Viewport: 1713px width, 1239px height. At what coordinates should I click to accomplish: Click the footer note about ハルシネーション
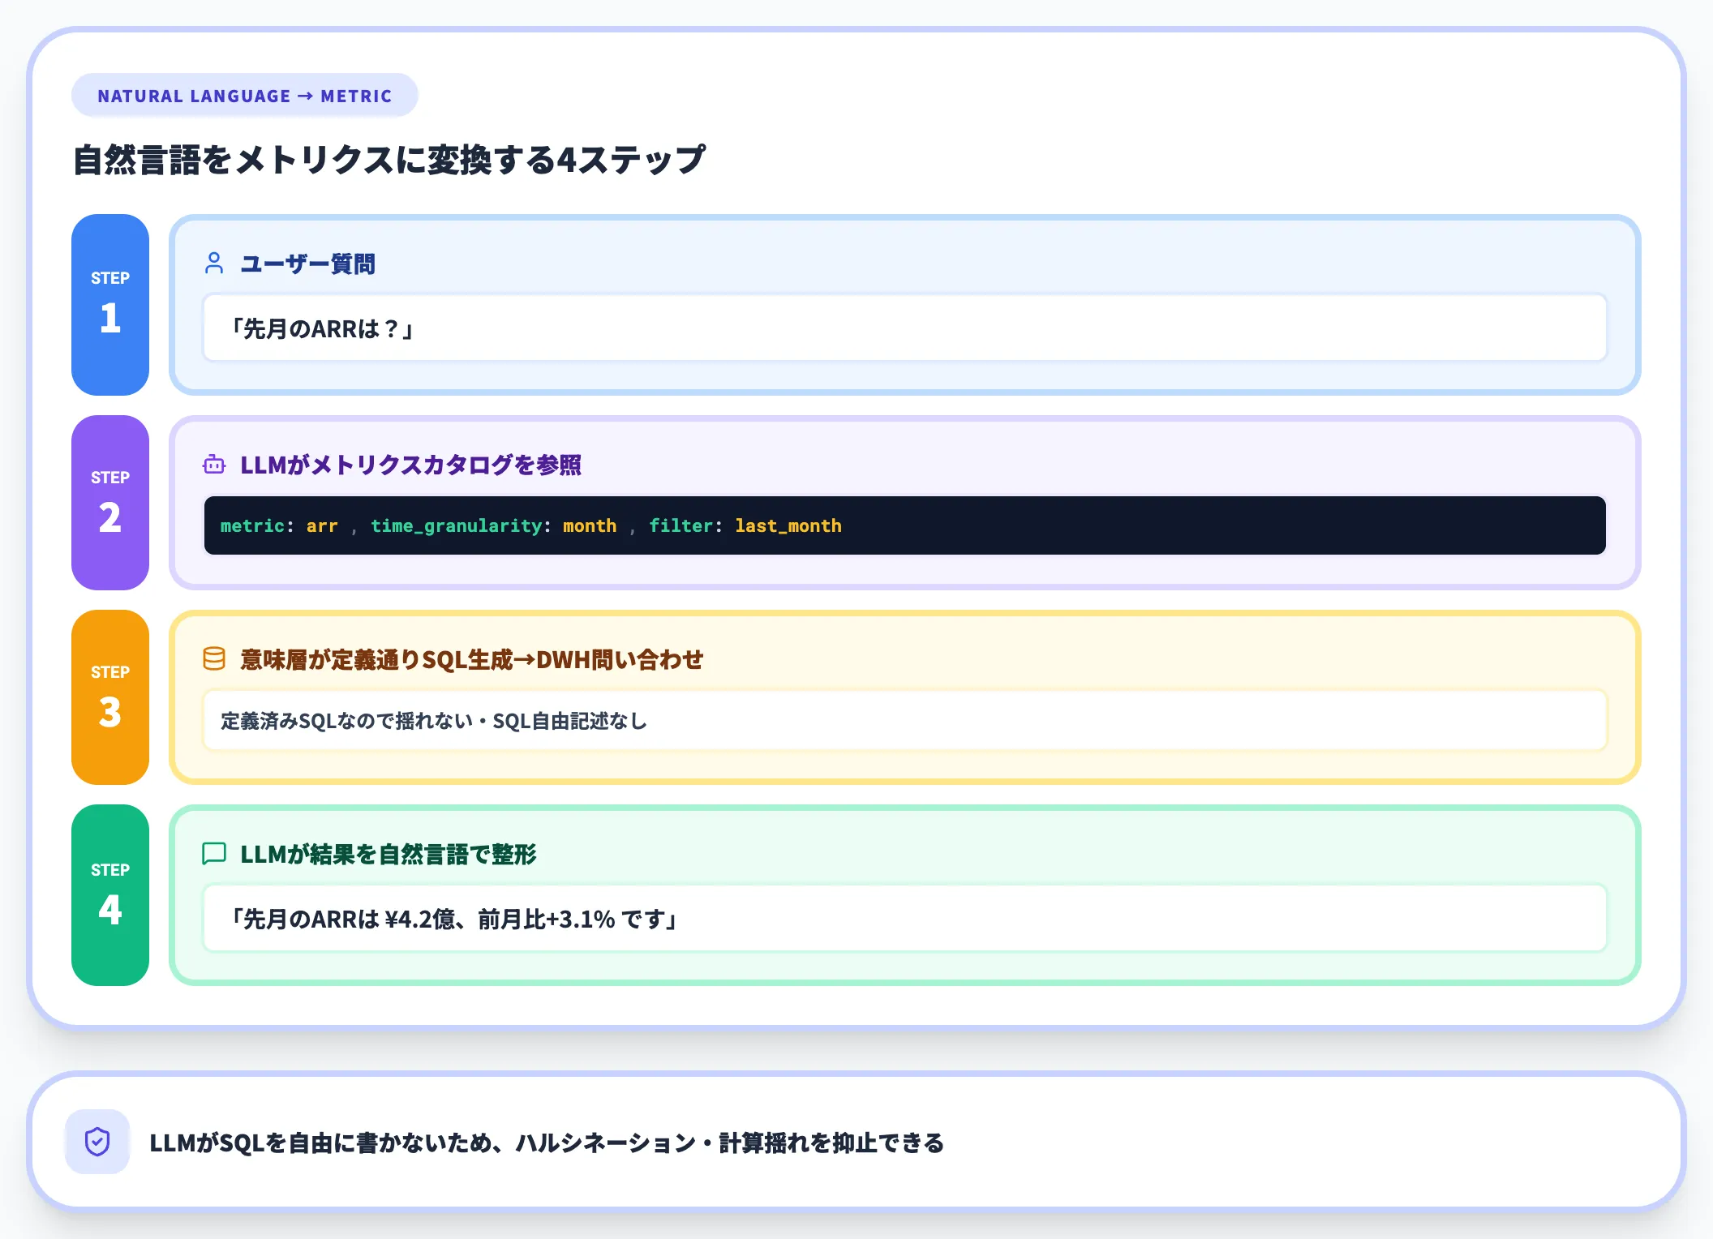point(547,1143)
